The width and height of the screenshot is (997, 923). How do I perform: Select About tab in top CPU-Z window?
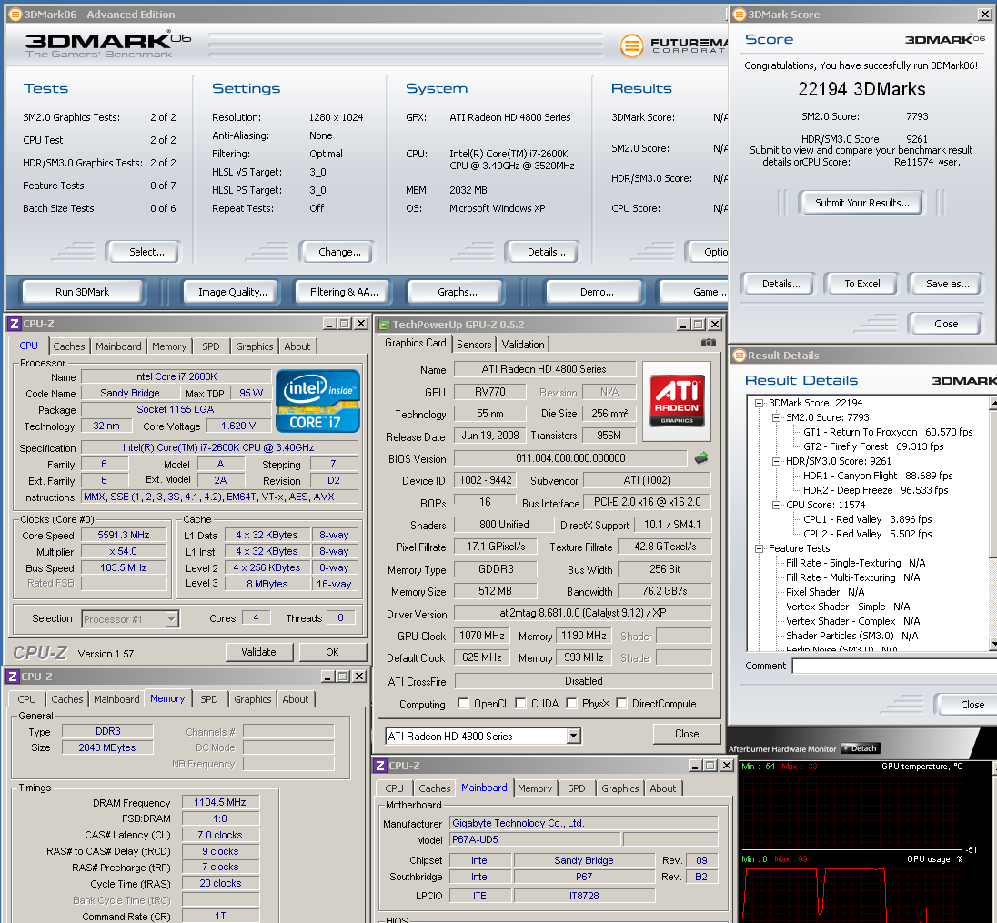coord(297,346)
